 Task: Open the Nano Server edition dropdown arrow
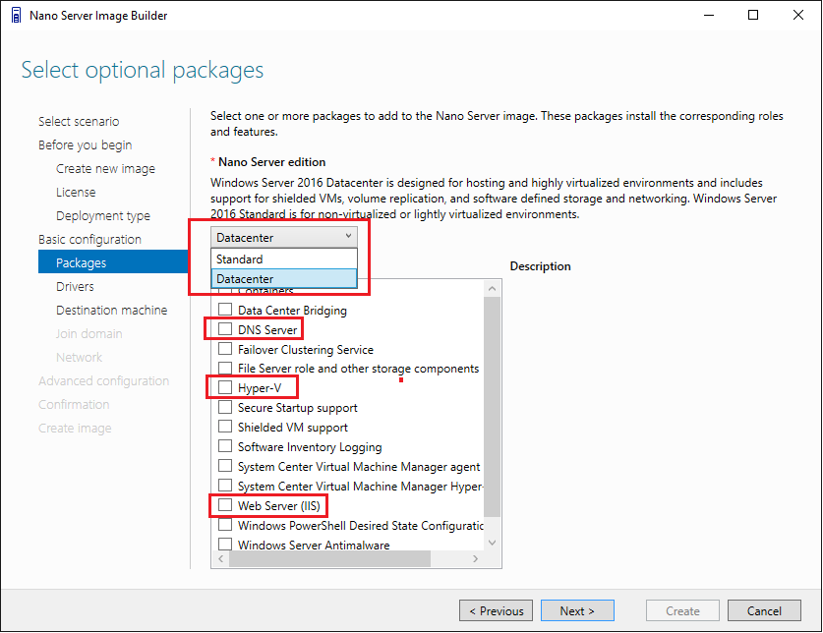(348, 237)
